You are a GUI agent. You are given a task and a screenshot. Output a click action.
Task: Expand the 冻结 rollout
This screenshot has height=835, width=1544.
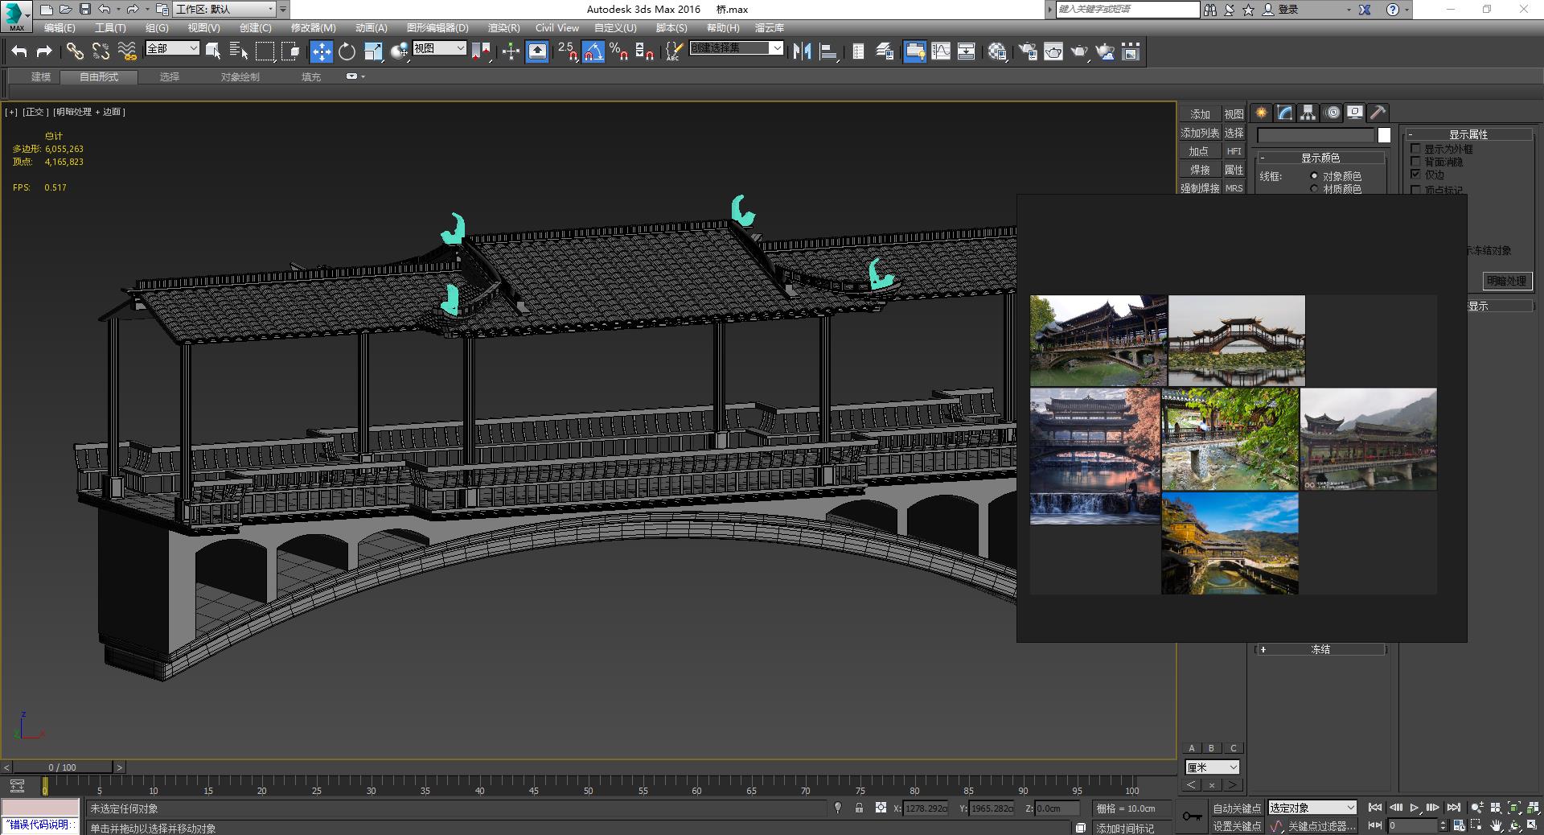point(1320,649)
